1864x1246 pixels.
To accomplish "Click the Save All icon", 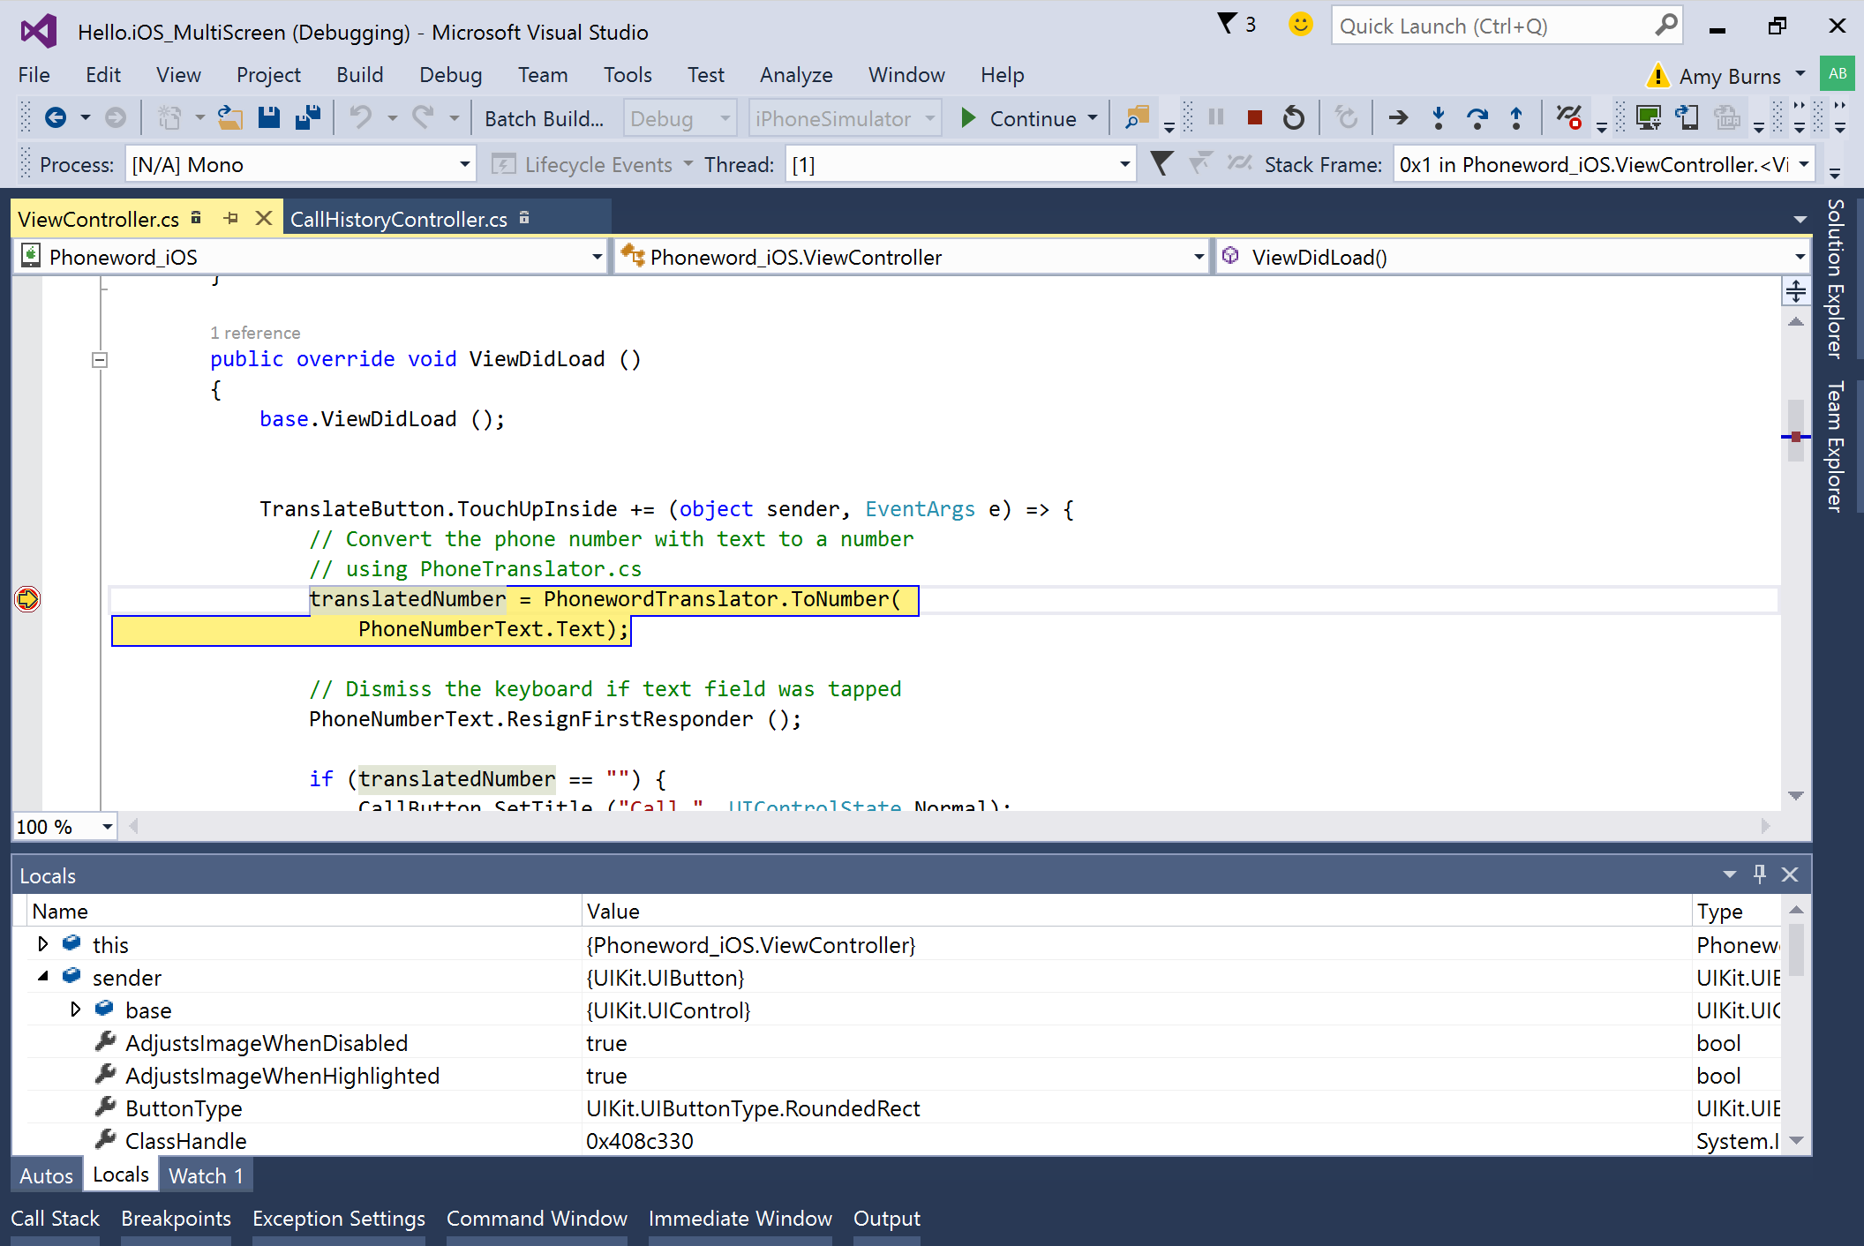I will 307,117.
